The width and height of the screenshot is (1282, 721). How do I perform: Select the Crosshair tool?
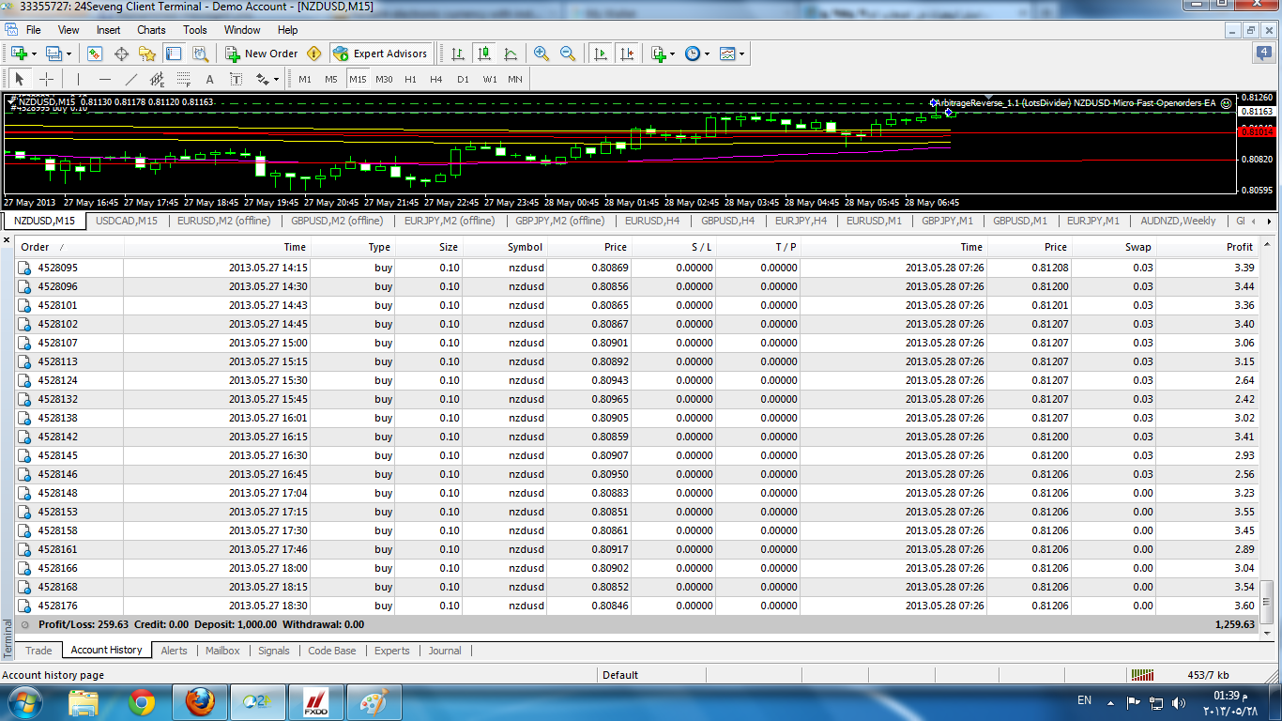(45, 79)
